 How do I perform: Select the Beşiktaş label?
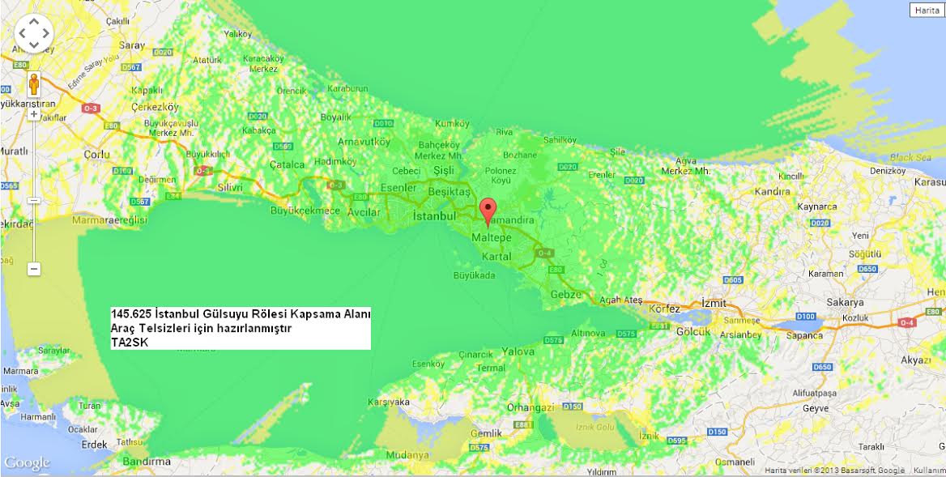coord(448,192)
